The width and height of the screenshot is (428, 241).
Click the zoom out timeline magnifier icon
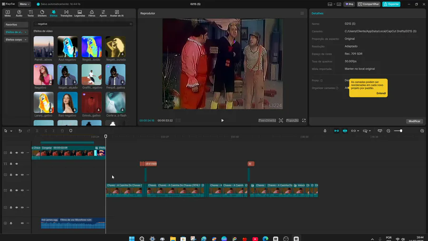coord(389,131)
